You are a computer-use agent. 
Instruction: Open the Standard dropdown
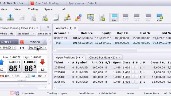point(26,34)
